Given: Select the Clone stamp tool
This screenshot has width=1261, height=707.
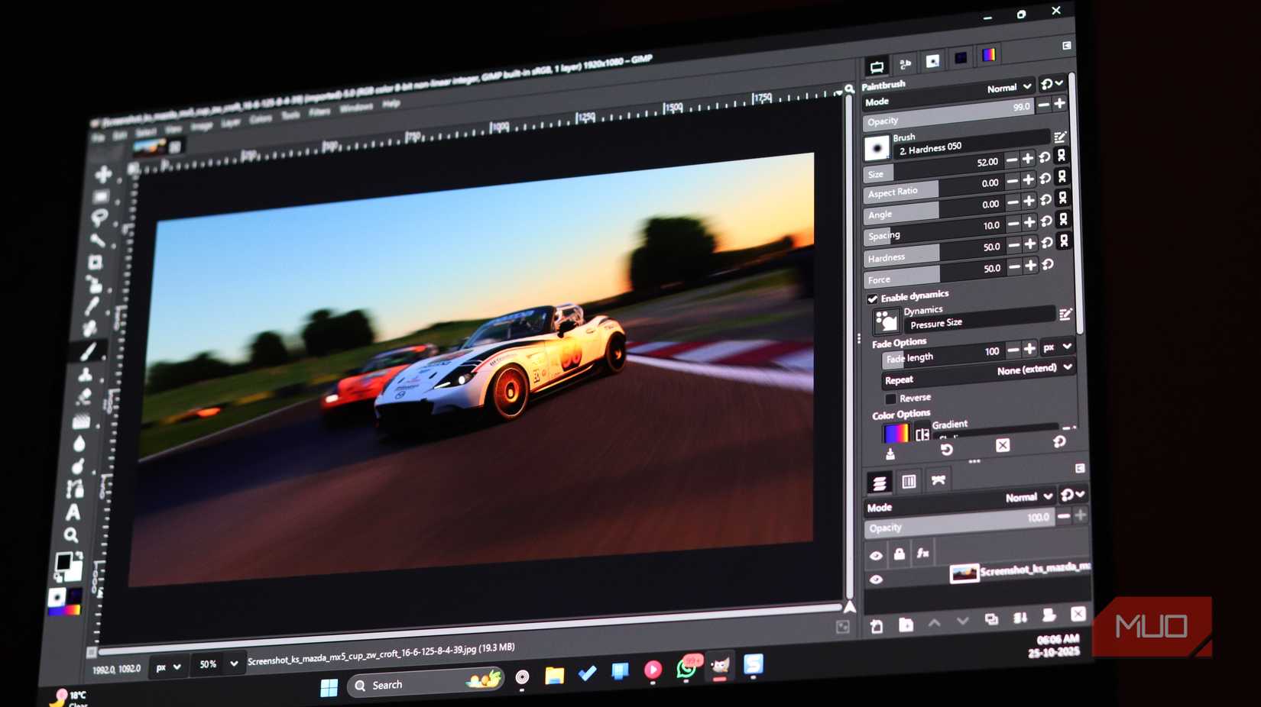Looking at the screenshot, I should click(85, 374).
